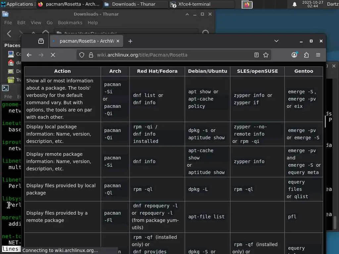Click the date and time clock

point(313,4)
